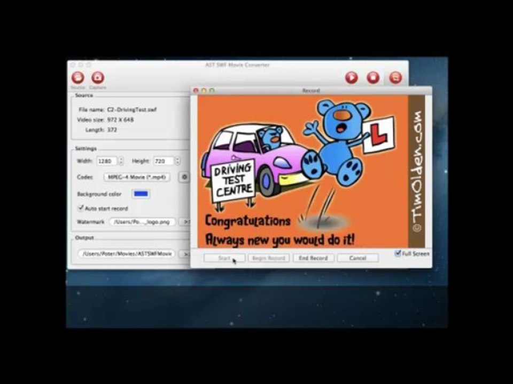
Task: Click the Begin Record button
Action: pos(269,258)
